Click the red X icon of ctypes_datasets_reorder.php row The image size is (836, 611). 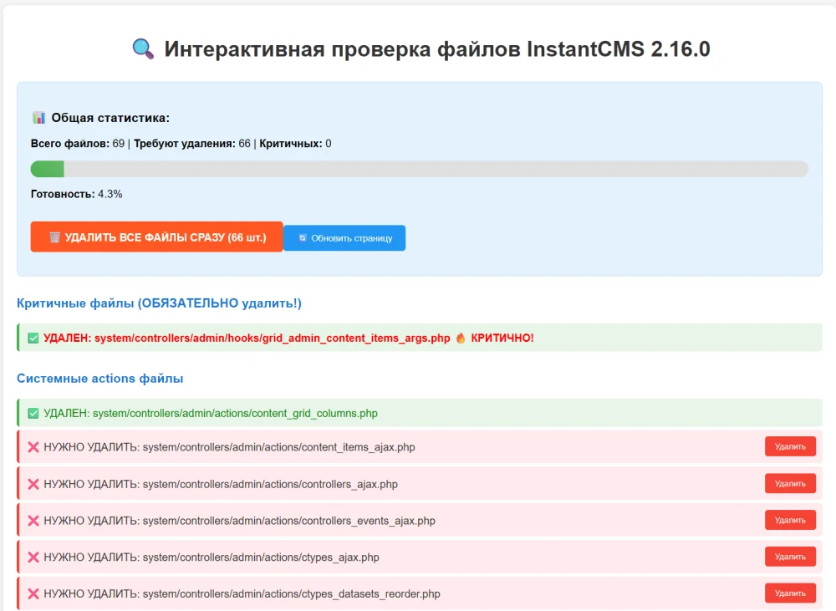(33, 593)
